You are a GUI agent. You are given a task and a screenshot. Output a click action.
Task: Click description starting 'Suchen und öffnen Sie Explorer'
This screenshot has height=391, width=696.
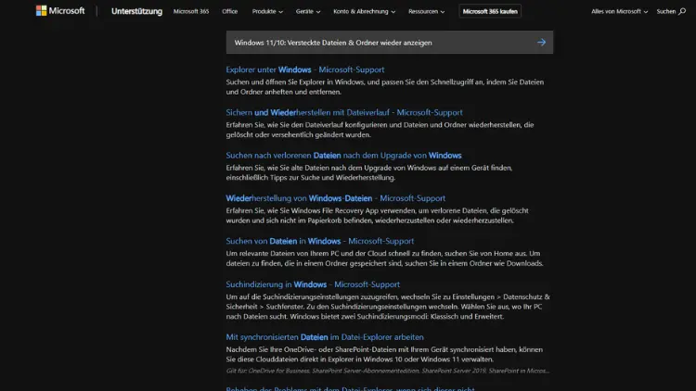pyautogui.click(x=385, y=87)
